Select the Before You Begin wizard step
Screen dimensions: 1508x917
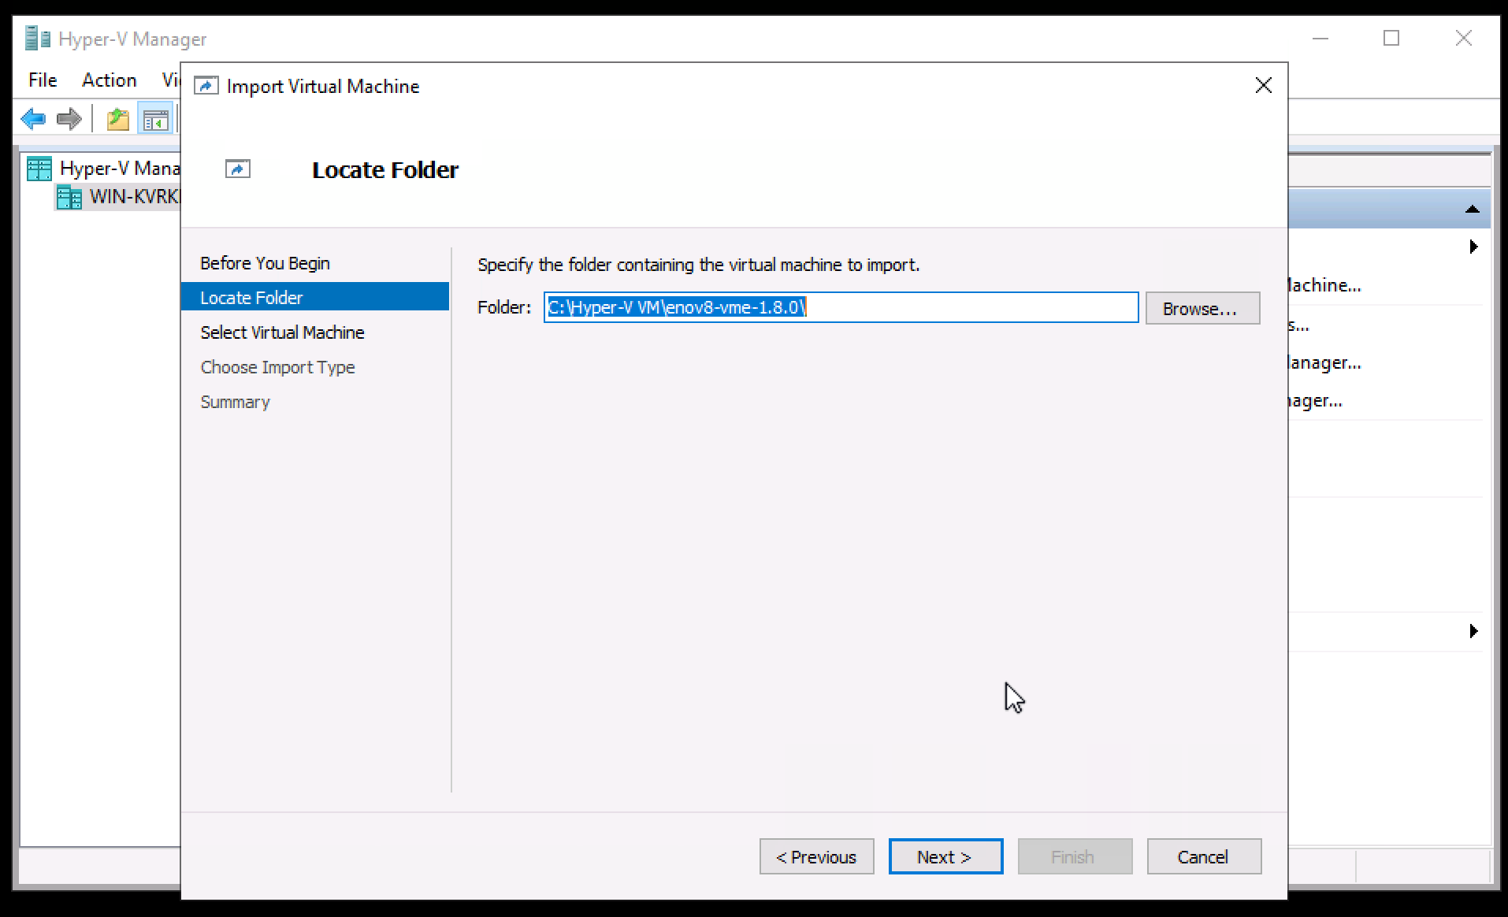pos(265,262)
